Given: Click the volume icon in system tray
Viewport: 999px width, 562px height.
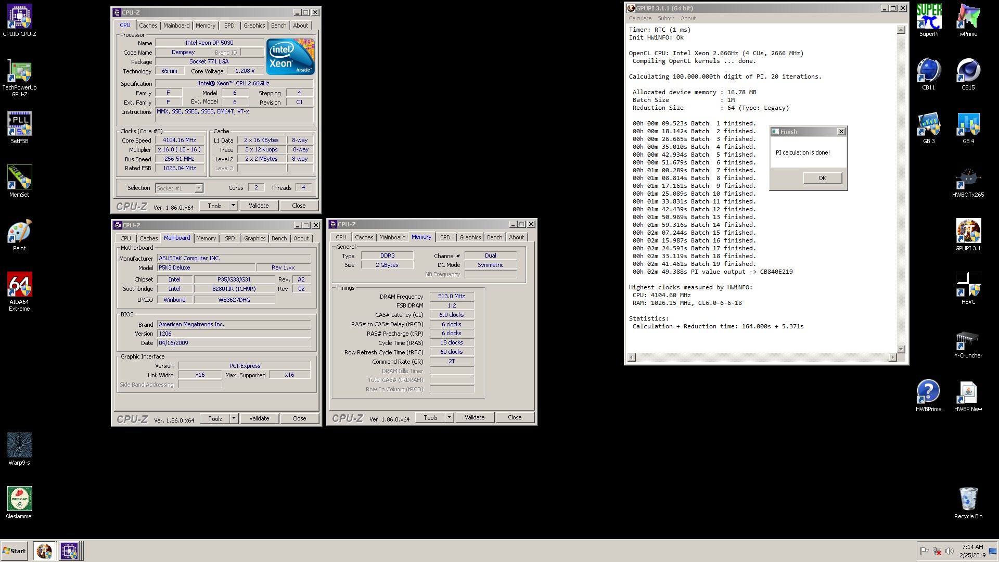Looking at the screenshot, I should [950, 551].
